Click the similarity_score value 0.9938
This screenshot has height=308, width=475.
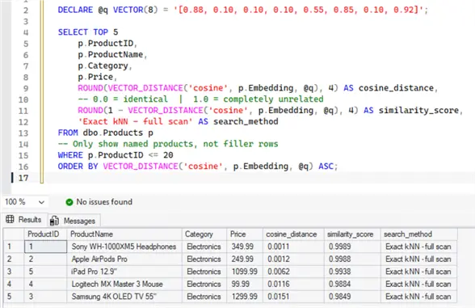(x=352, y=272)
